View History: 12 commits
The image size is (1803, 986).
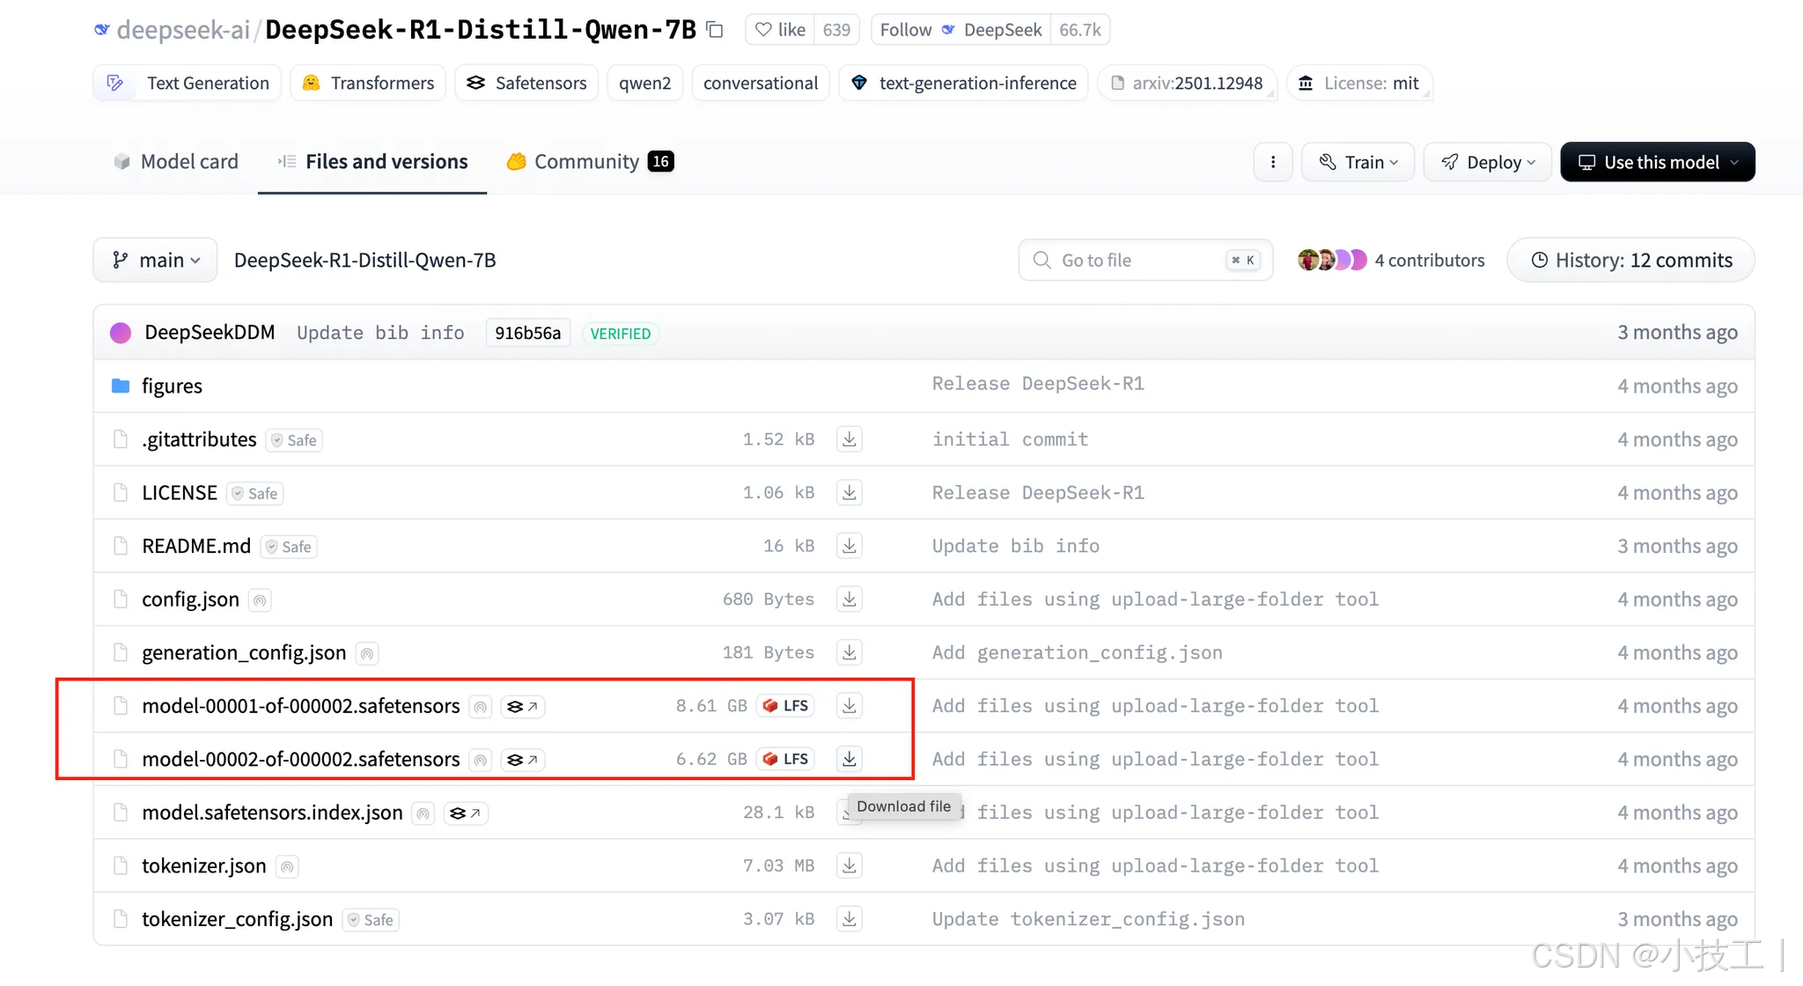pos(1630,260)
